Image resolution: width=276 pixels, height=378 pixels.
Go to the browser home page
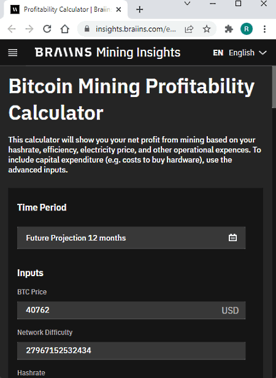65,29
